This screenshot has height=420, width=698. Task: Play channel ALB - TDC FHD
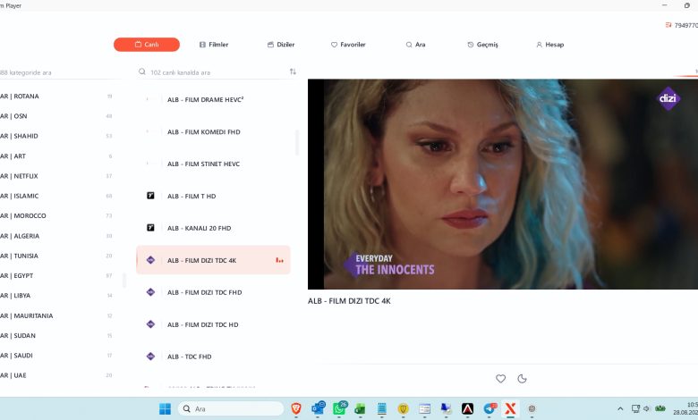(213, 357)
